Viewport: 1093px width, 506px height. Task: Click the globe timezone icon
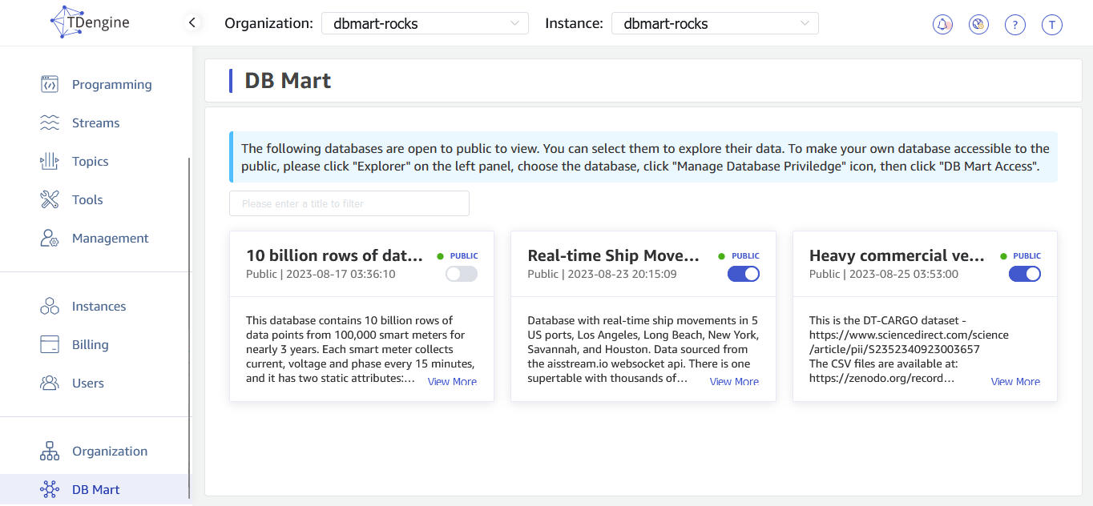coord(978,25)
